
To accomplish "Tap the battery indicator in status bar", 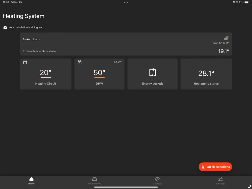I will 246,2.
